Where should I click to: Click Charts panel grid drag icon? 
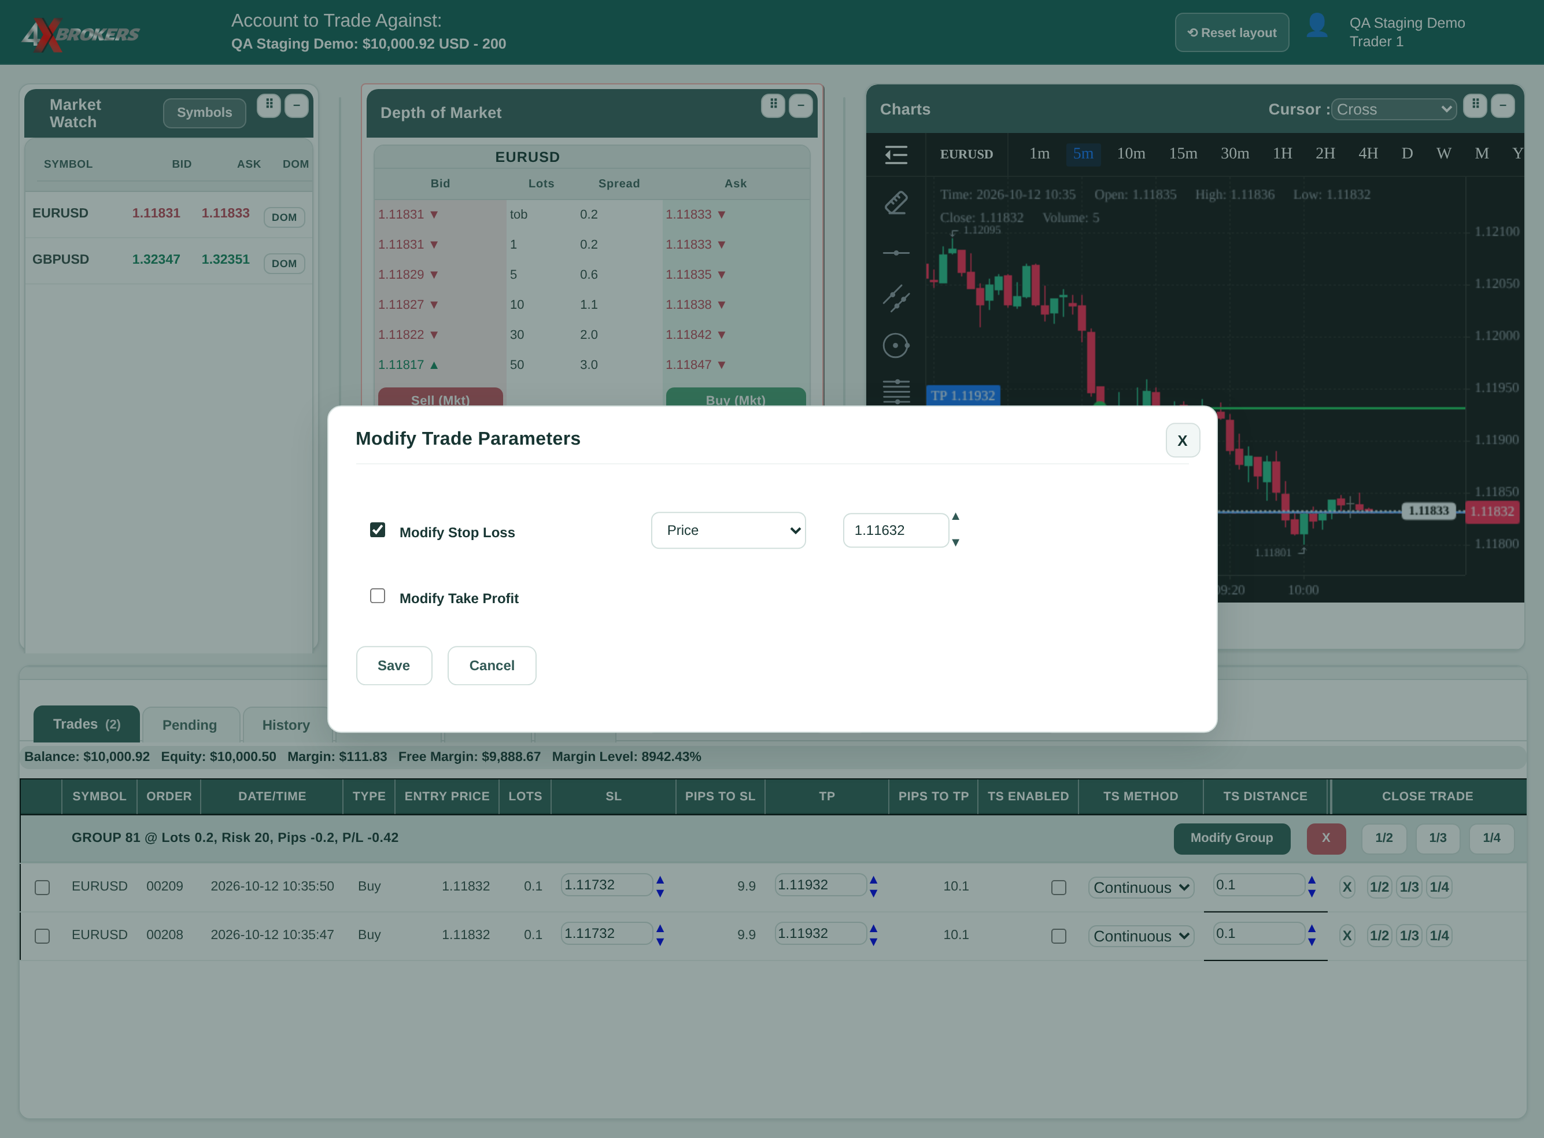click(1475, 105)
